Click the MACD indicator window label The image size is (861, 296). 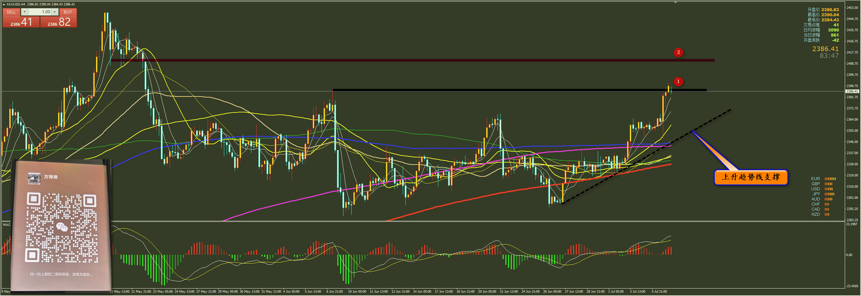coord(7,225)
